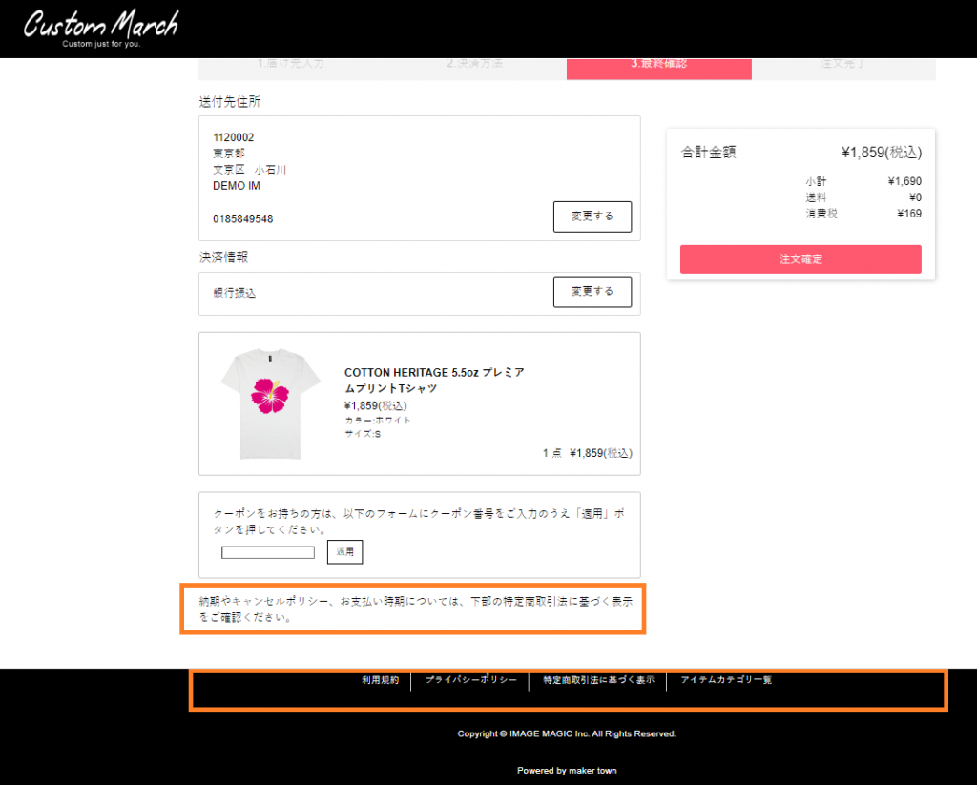977x785 pixels.
Task: Click the Powered by maker town text
Action: (567, 770)
